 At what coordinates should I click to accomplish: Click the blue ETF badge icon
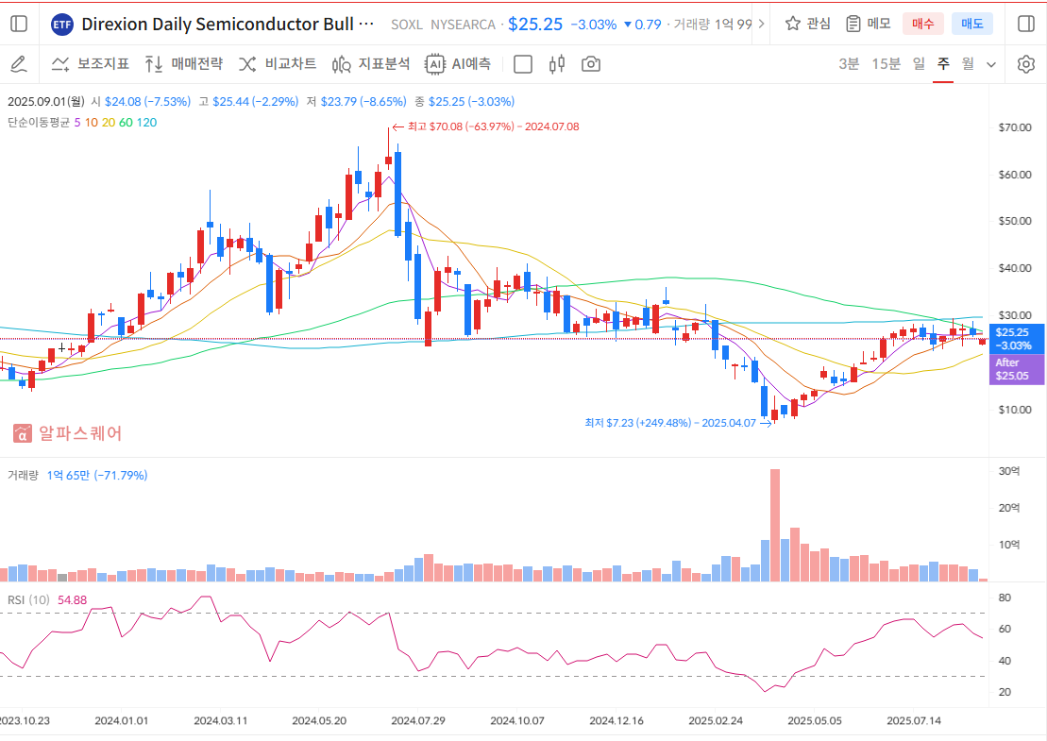click(62, 25)
